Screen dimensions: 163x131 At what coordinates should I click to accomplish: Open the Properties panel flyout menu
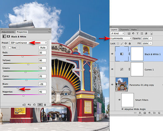click(x=49, y=32)
